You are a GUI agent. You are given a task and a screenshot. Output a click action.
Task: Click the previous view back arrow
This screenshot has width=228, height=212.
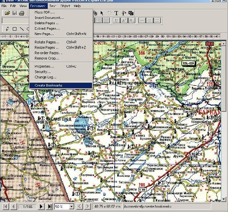(79, 207)
